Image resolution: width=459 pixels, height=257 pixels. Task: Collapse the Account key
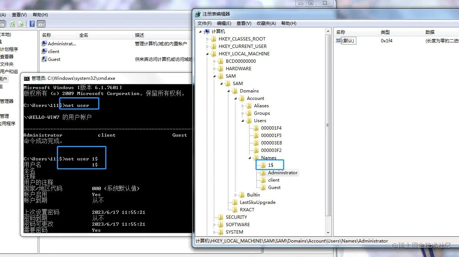point(236,98)
